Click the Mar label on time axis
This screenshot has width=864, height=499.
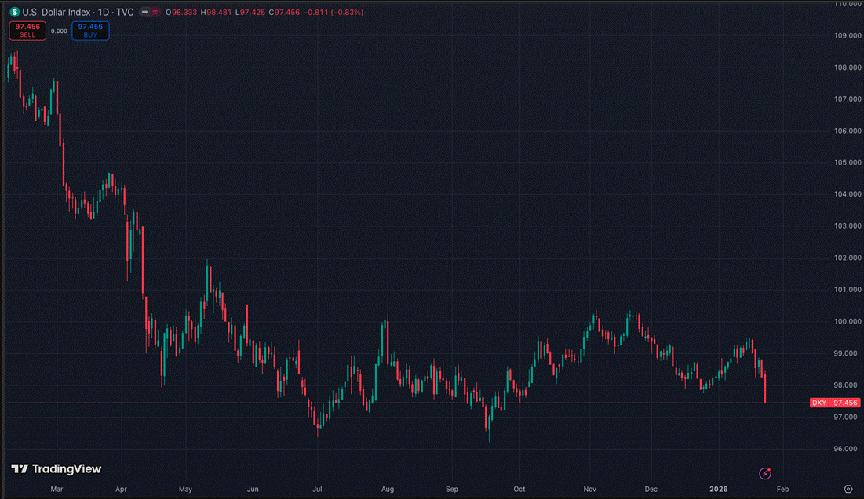(x=57, y=489)
